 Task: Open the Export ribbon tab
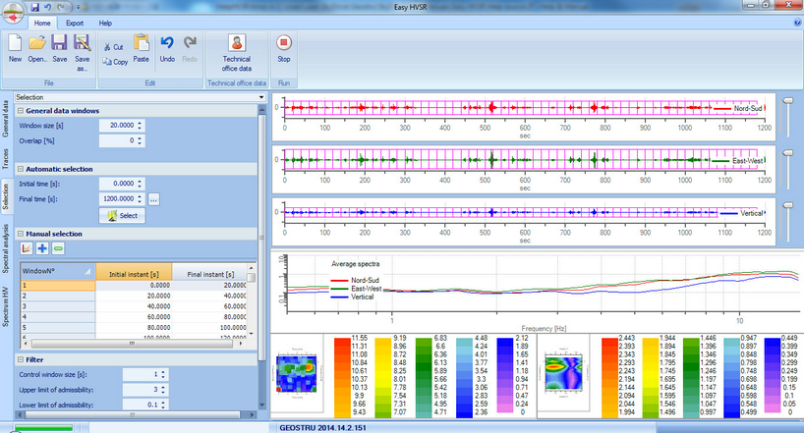[75, 23]
